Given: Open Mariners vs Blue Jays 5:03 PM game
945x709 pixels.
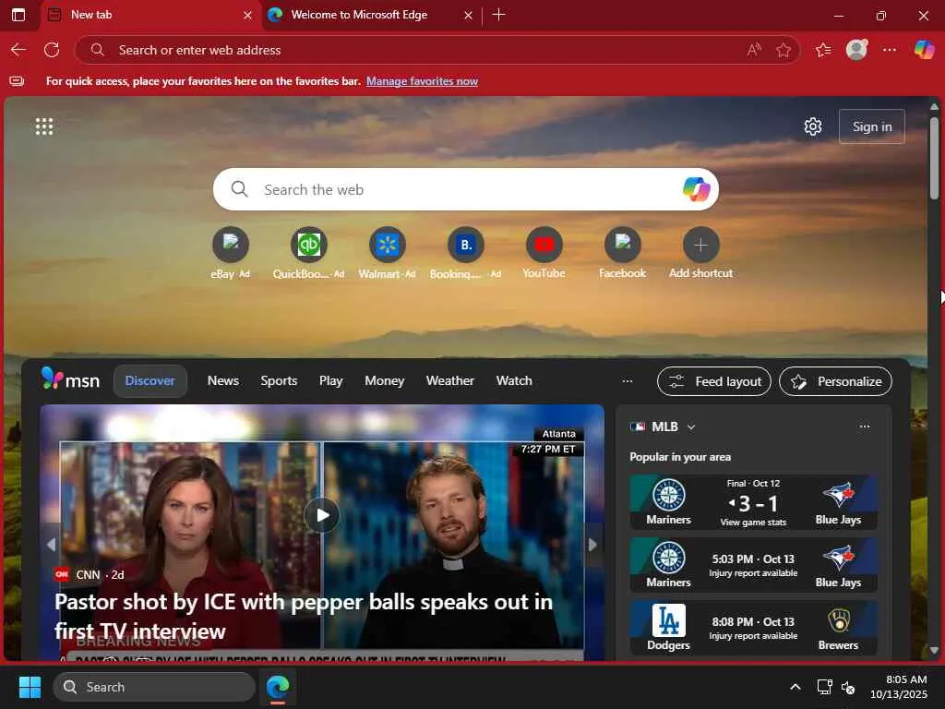Looking at the screenshot, I should pos(753,565).
